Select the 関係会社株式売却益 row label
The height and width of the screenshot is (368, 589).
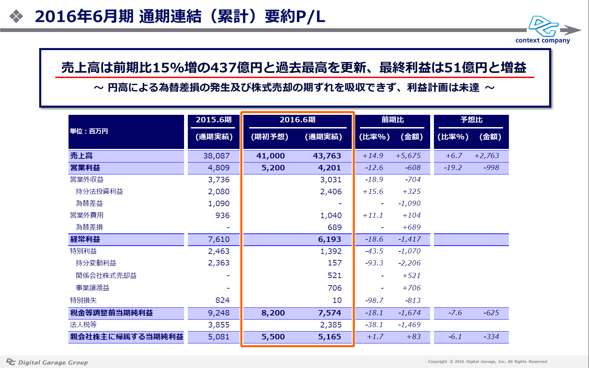click(x=106, y=276)
